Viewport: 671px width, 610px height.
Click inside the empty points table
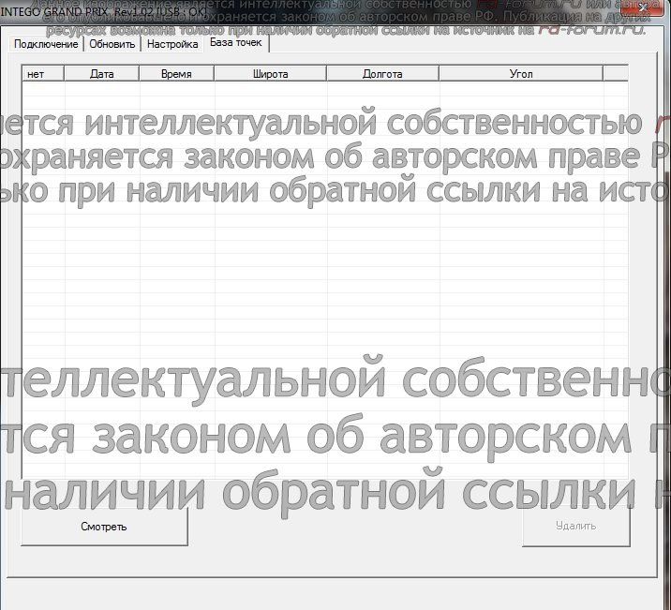324,281
